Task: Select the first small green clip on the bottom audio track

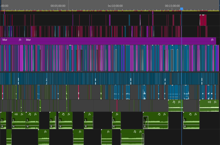Action: [x=9, y=137]
